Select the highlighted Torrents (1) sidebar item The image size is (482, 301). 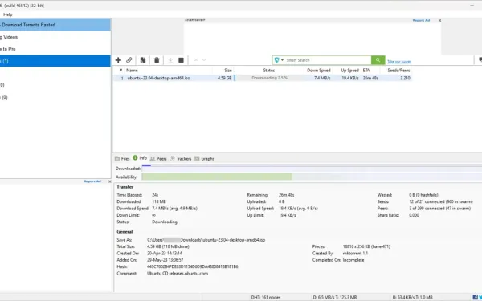(x=55, y=61)
